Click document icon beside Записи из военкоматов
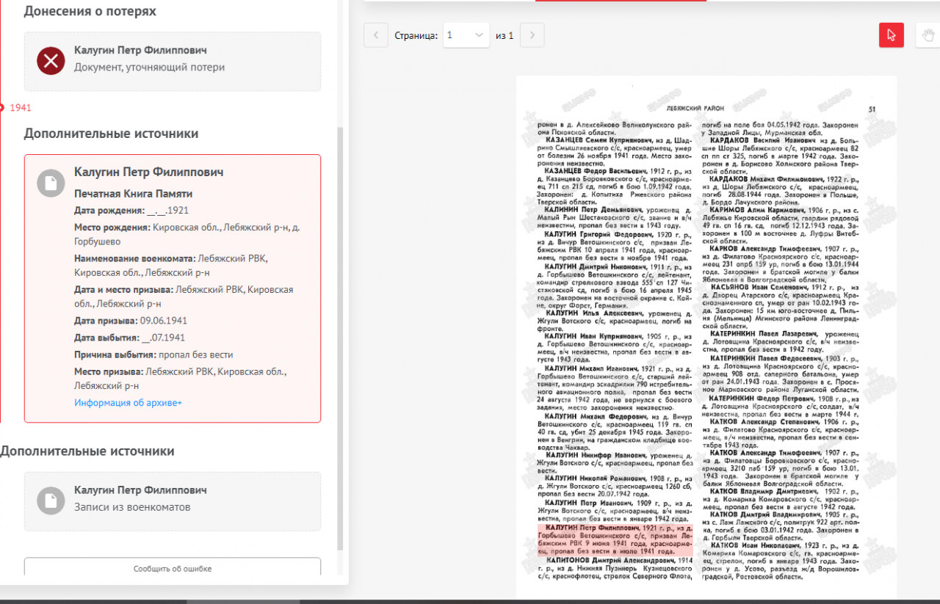This screenshot has height=604, width=940. 51,500
